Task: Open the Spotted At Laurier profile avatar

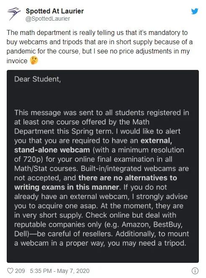Action: coord(13,13)
